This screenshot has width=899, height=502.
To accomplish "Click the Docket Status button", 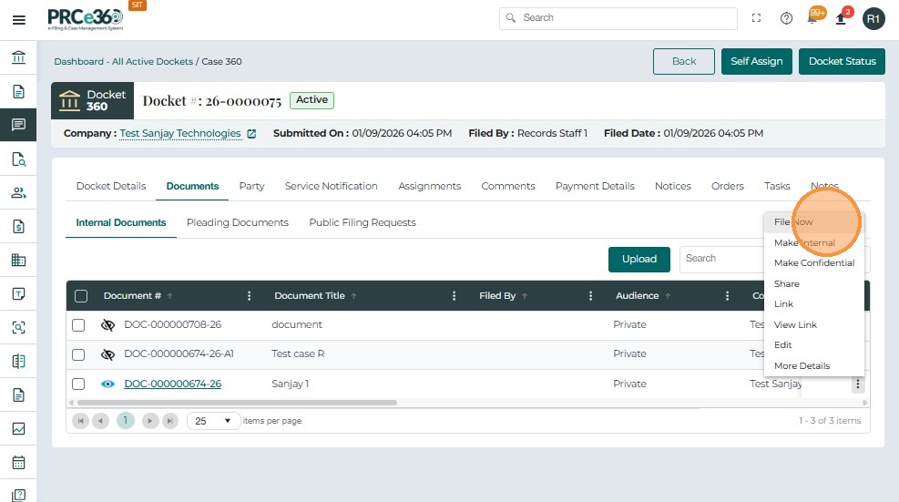I will coord(842,61).
